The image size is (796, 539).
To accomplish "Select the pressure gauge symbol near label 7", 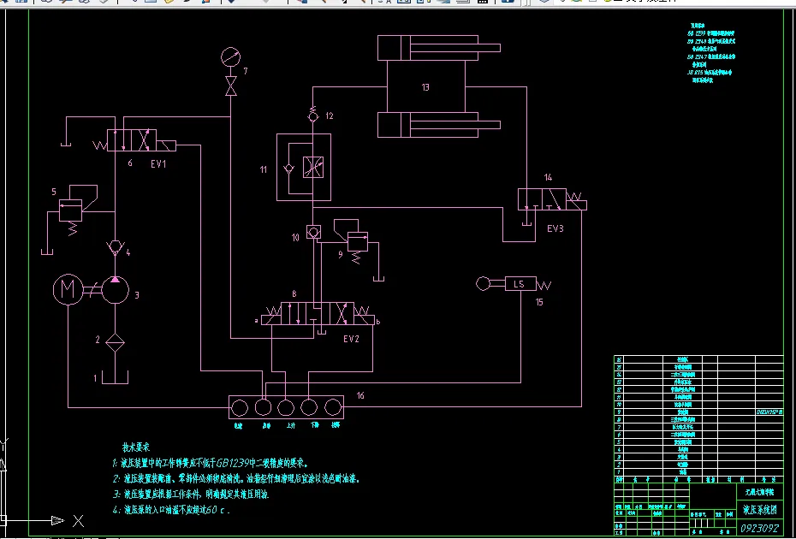I will tap(231, 56).
